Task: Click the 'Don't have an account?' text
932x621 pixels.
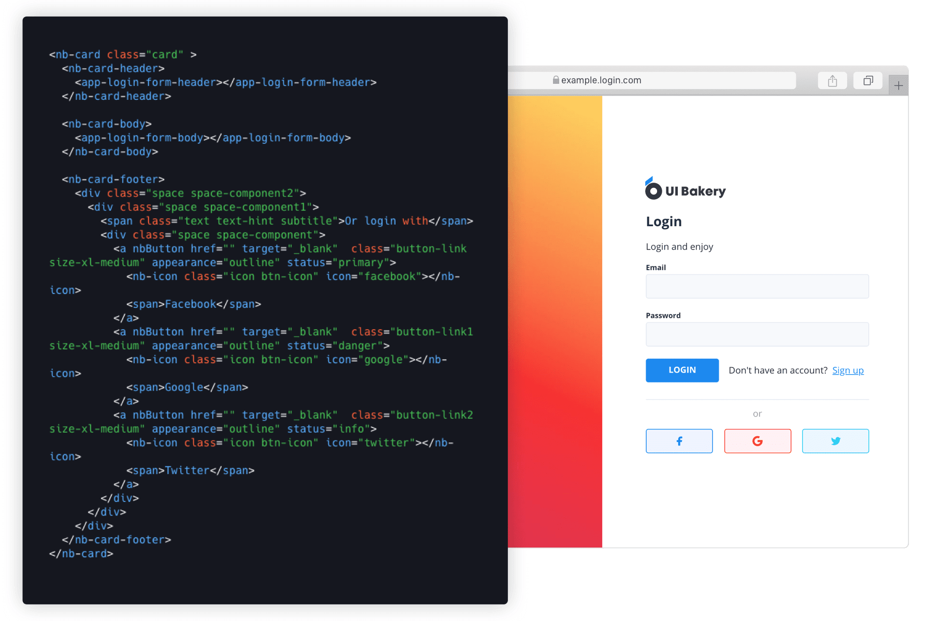Action: point(778,371)
